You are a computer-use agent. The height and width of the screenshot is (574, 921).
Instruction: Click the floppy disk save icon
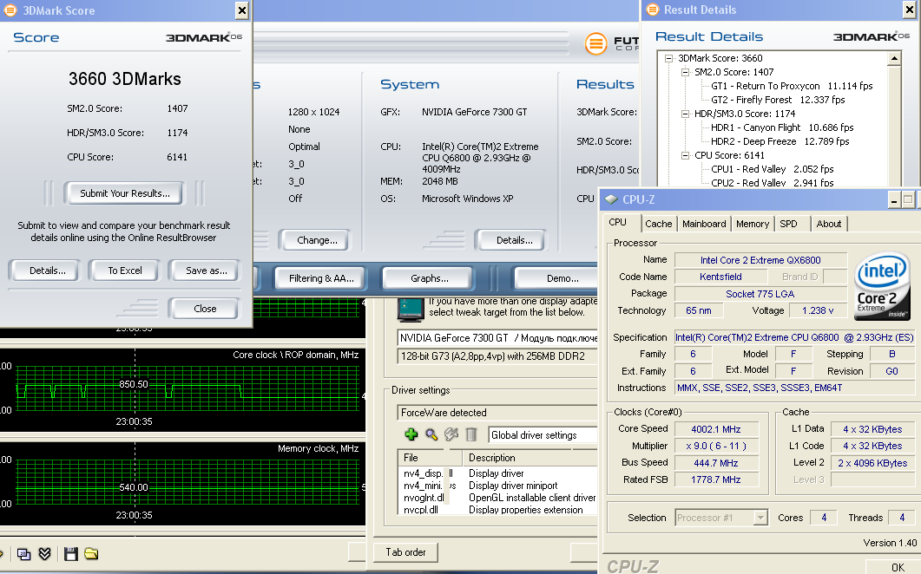tap(71, 553)
